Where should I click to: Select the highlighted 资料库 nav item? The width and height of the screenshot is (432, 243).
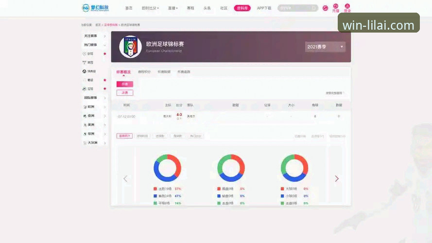[242, 8]
